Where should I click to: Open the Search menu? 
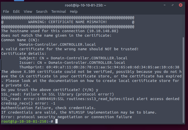[42, 11]
